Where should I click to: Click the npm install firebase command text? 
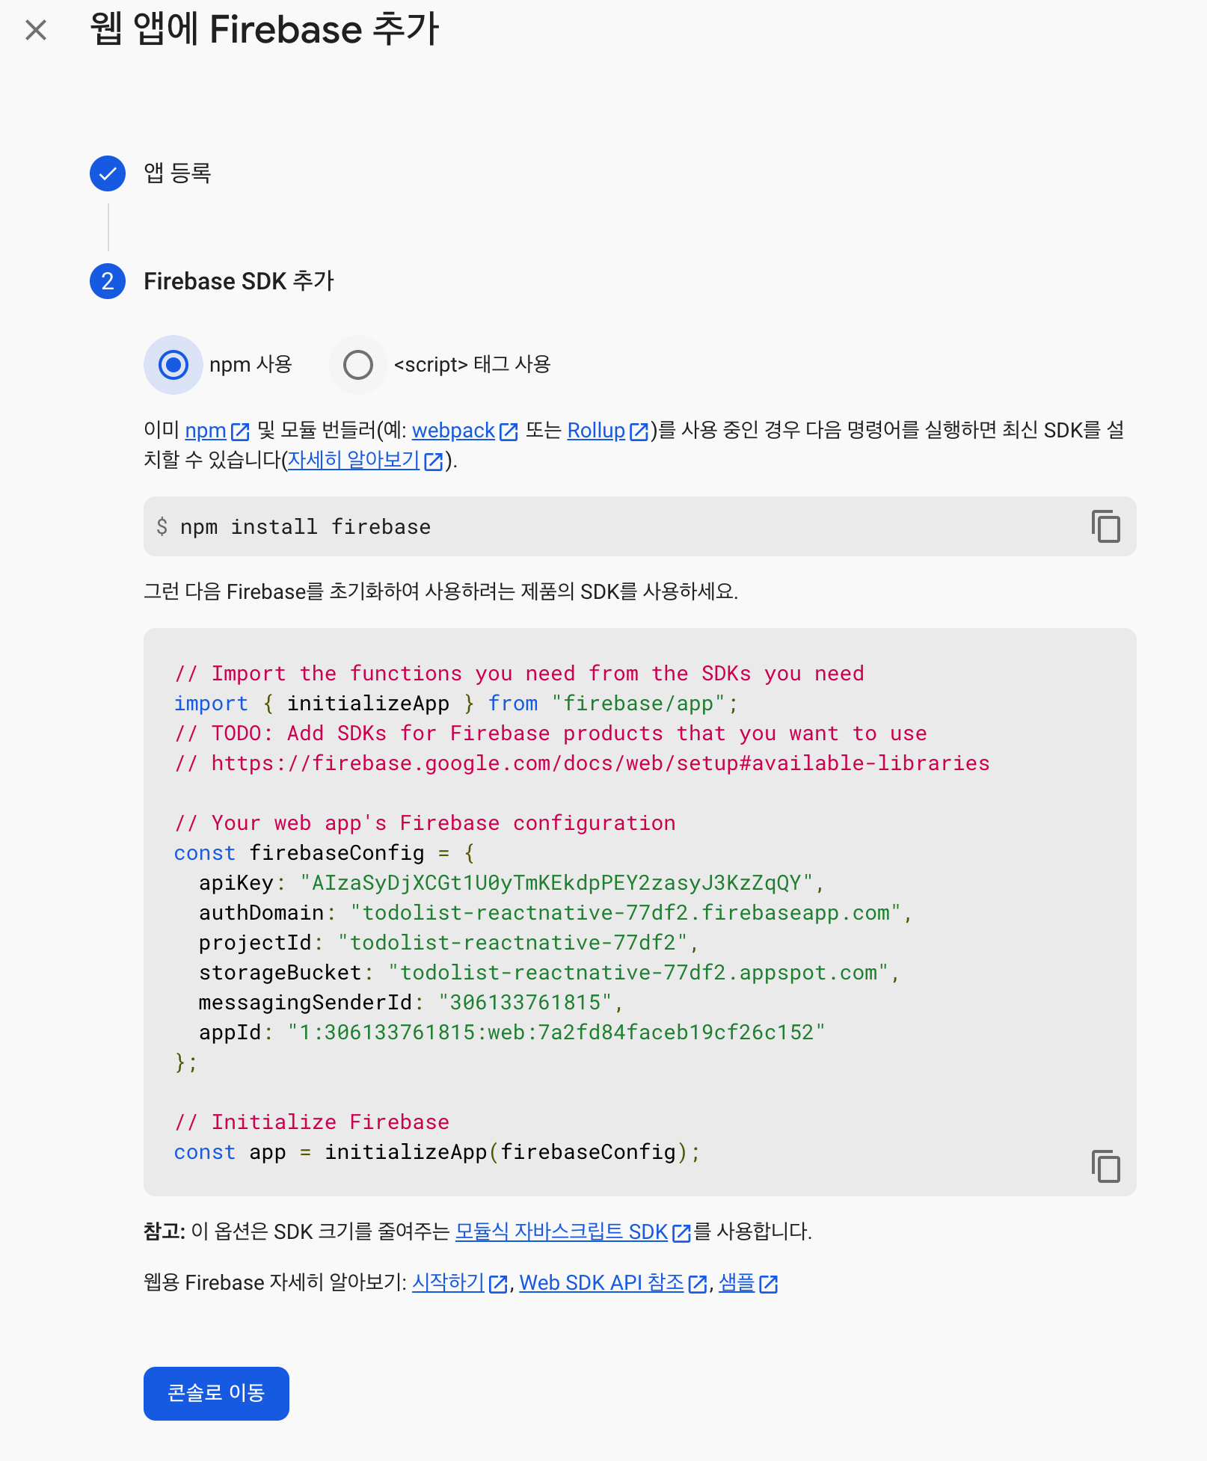pos(305,527)
